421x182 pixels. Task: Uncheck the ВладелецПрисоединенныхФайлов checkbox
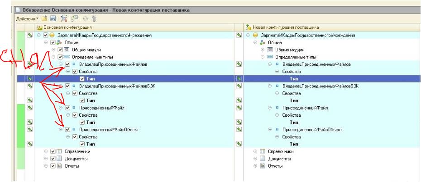(x=67, y=64)
